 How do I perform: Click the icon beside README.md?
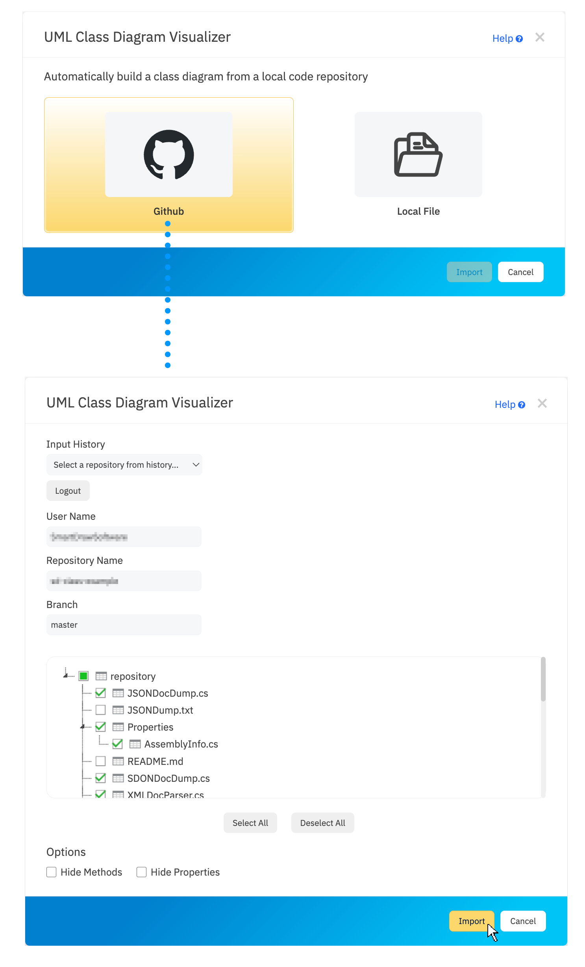(118, 761)
